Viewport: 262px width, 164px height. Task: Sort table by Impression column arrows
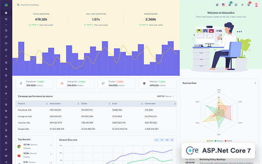78,104
